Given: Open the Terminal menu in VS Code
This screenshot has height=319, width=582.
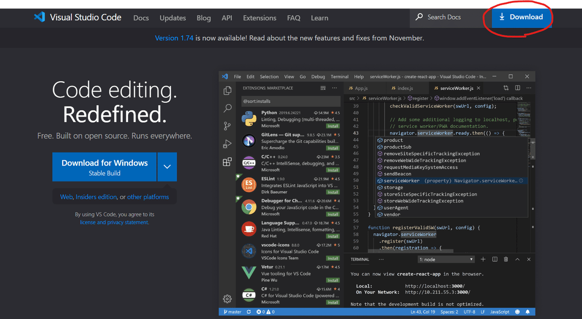Looking at the screenshot, I should 339,76.
